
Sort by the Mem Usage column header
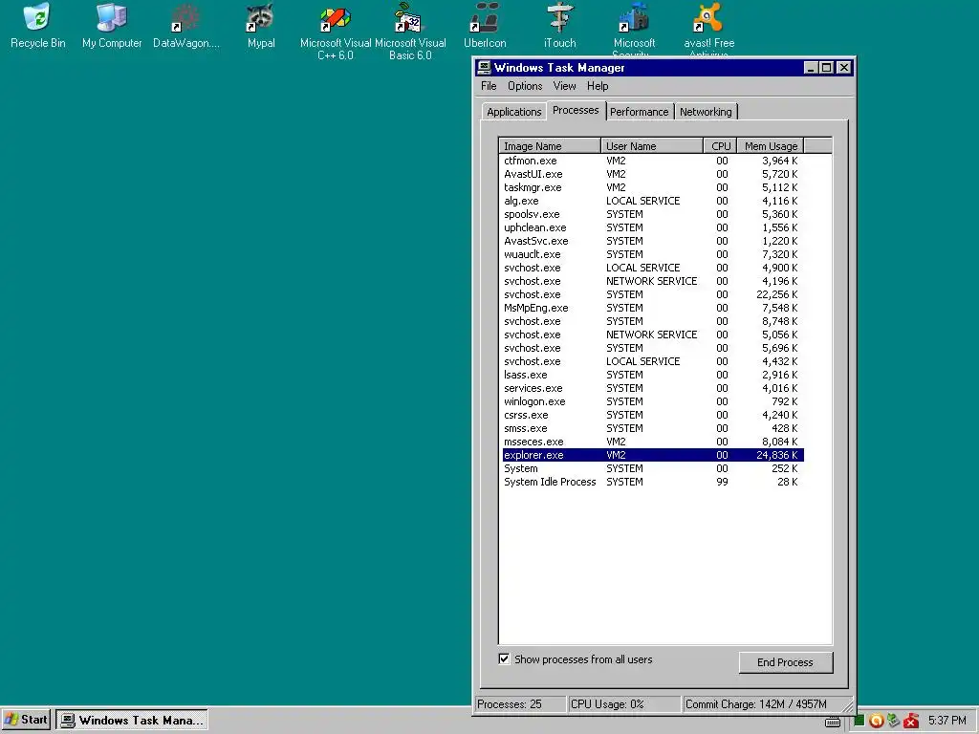pyautogui.click(x=771, y=146)
